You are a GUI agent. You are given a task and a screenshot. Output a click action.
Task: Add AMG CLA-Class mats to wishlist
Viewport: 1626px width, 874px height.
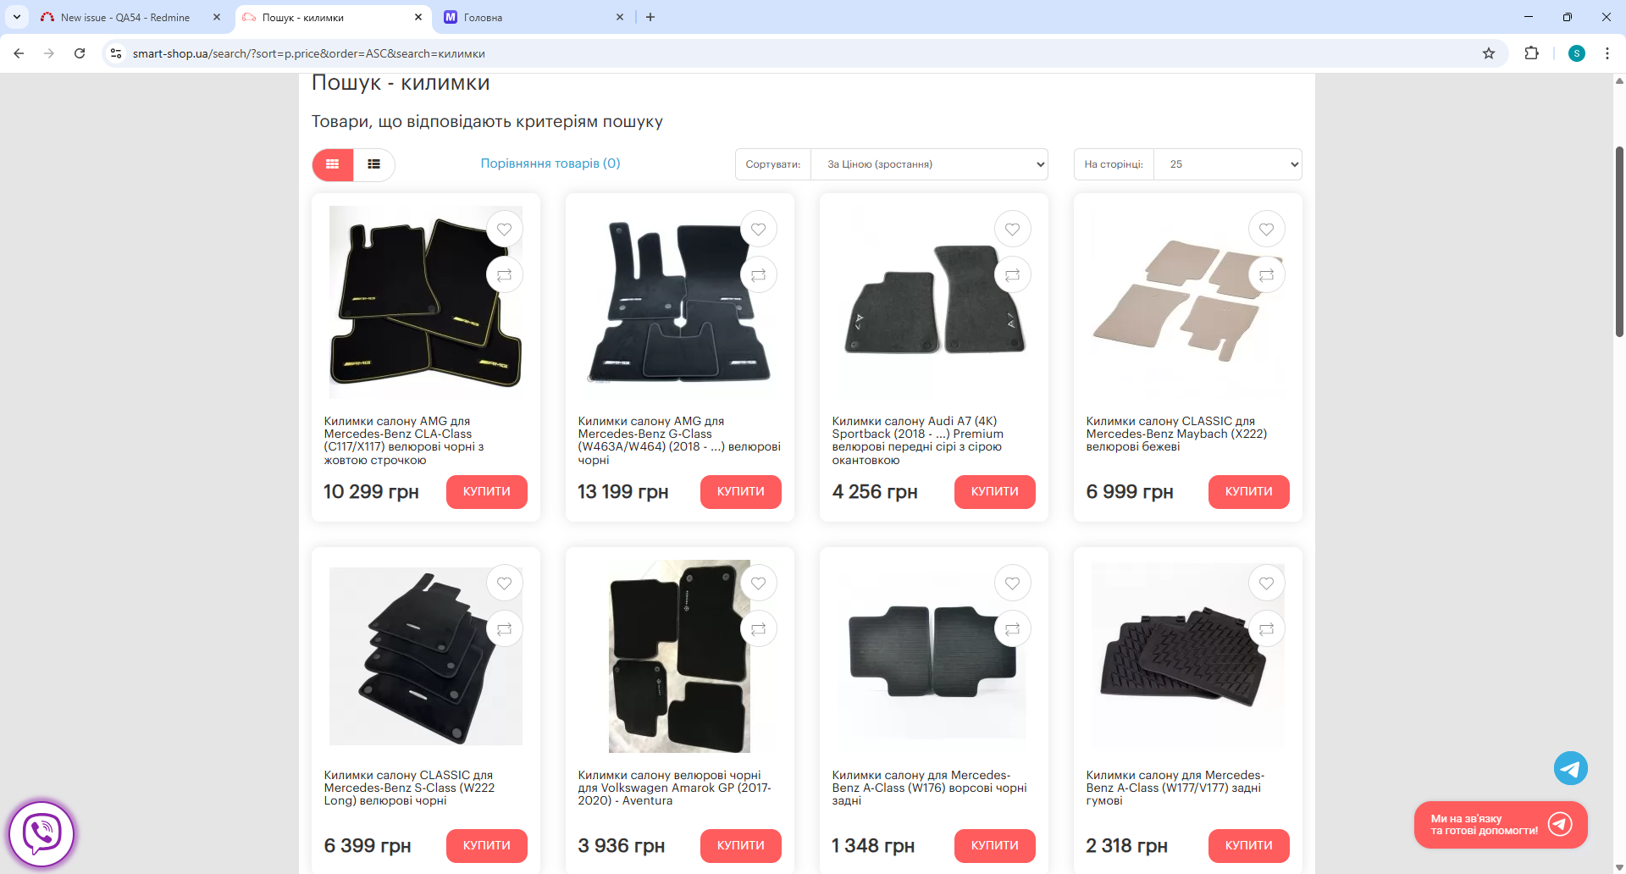tap(504, 230)
